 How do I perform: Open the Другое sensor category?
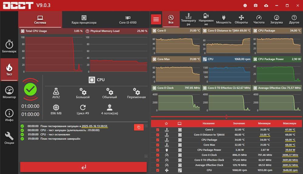[x=294, y=19]
